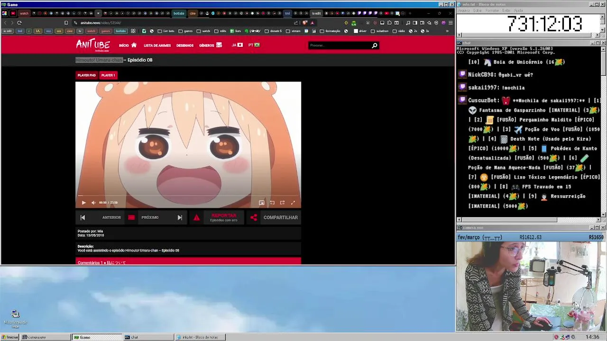
Task: Switch to the 'watch' browser tab
Action: click(24, 13)
